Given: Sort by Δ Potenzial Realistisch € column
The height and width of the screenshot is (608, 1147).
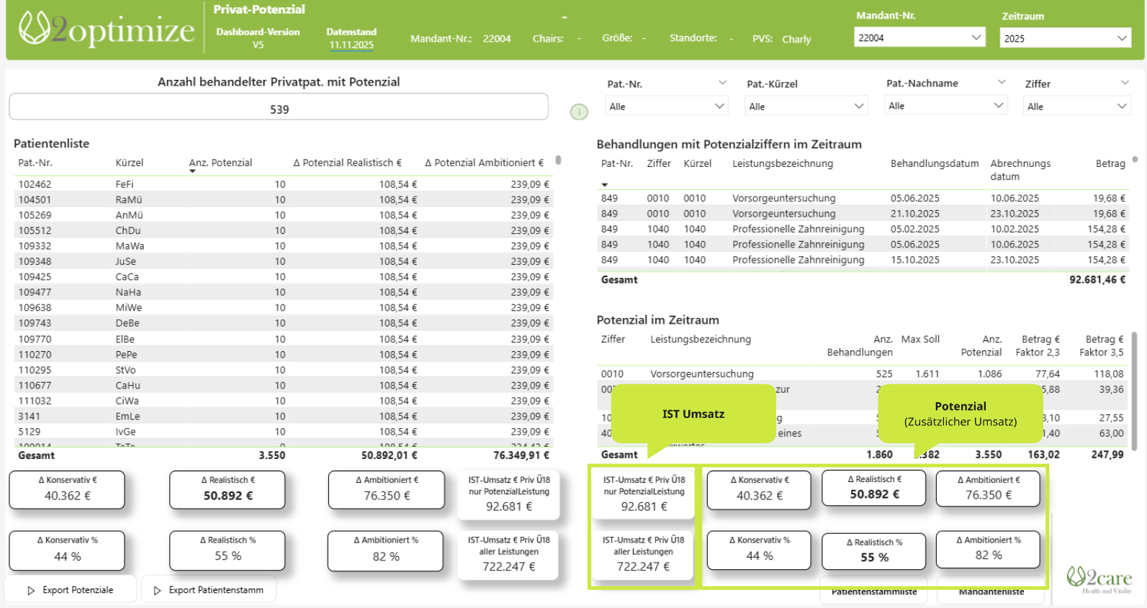Looking at the screenshot, I should [x=347, y=163].
